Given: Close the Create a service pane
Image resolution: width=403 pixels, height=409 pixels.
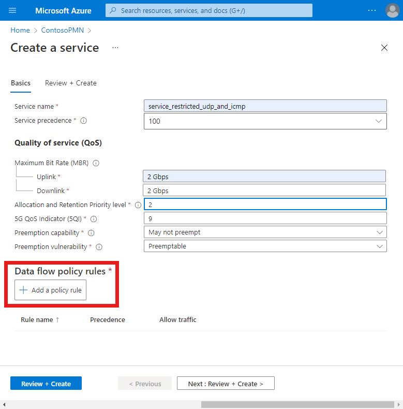Looking at the screenshot, I should 384,48.
